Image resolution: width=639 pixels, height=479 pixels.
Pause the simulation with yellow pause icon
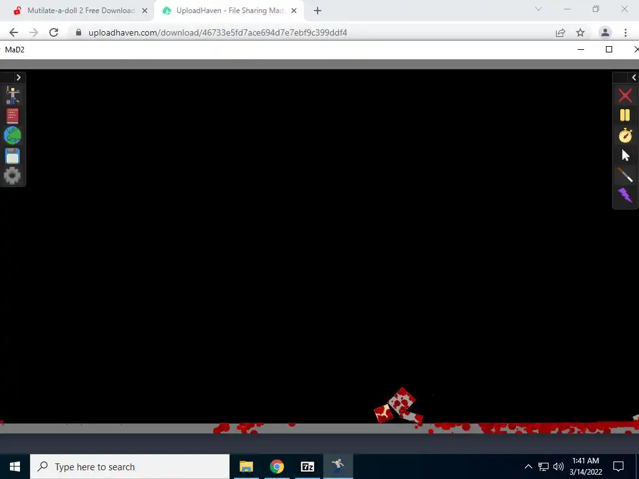pyautogui.click(x=625, y=115)
